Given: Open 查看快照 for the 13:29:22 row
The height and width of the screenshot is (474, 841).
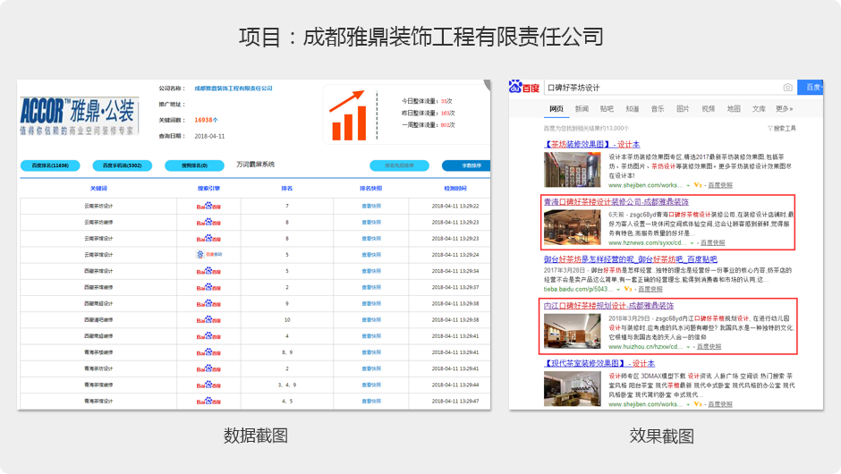Looking at the screenshot, I should pyautogui.click(x=371, y=206).
